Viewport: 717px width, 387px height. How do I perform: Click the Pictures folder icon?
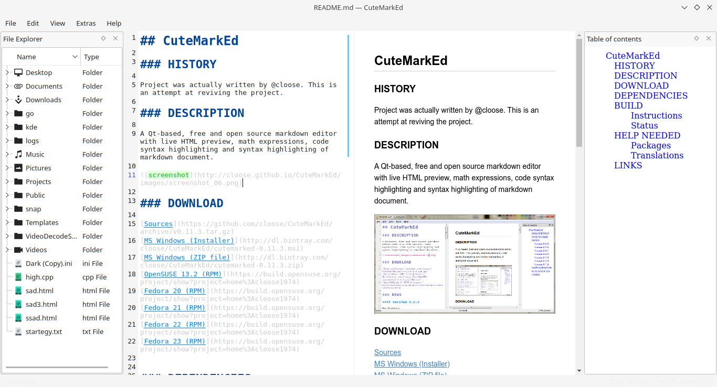(x=18, y=168)
